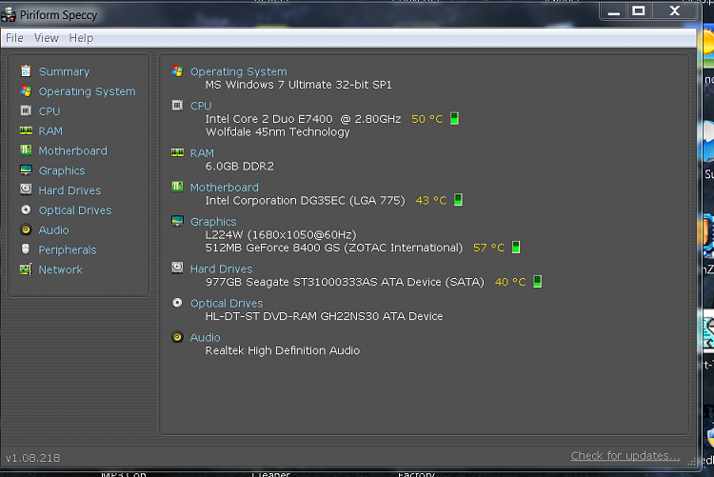Open Hard Drives in the sidebar
Viewport: 714px width, 477px height.
pos(69,190)
